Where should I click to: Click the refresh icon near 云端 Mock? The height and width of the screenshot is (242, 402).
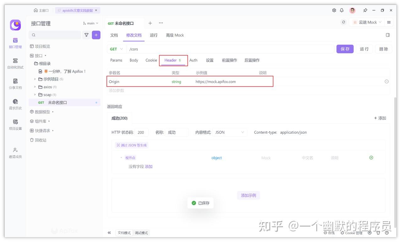343,22
